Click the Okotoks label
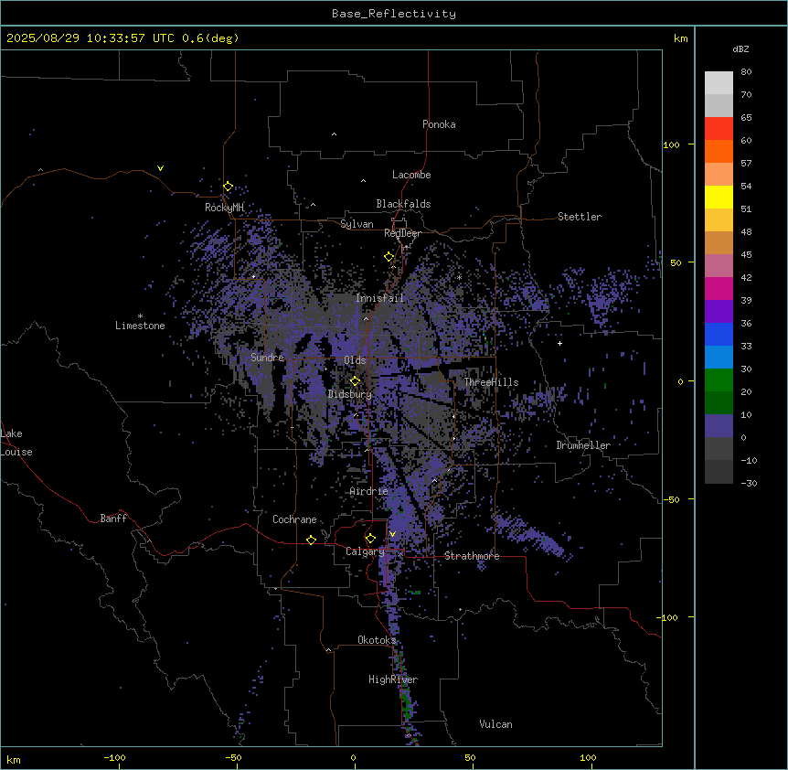 pos(377,640)
